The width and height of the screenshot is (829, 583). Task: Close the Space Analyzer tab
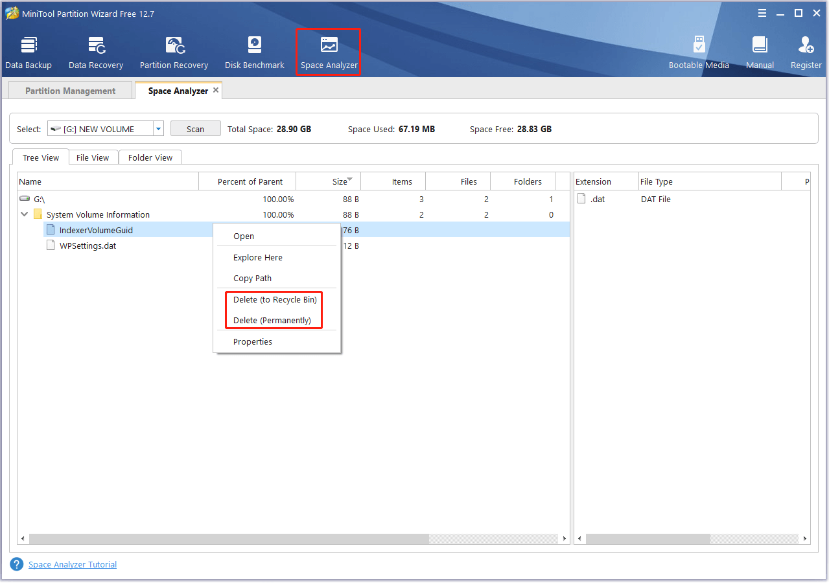pos(216,91)
